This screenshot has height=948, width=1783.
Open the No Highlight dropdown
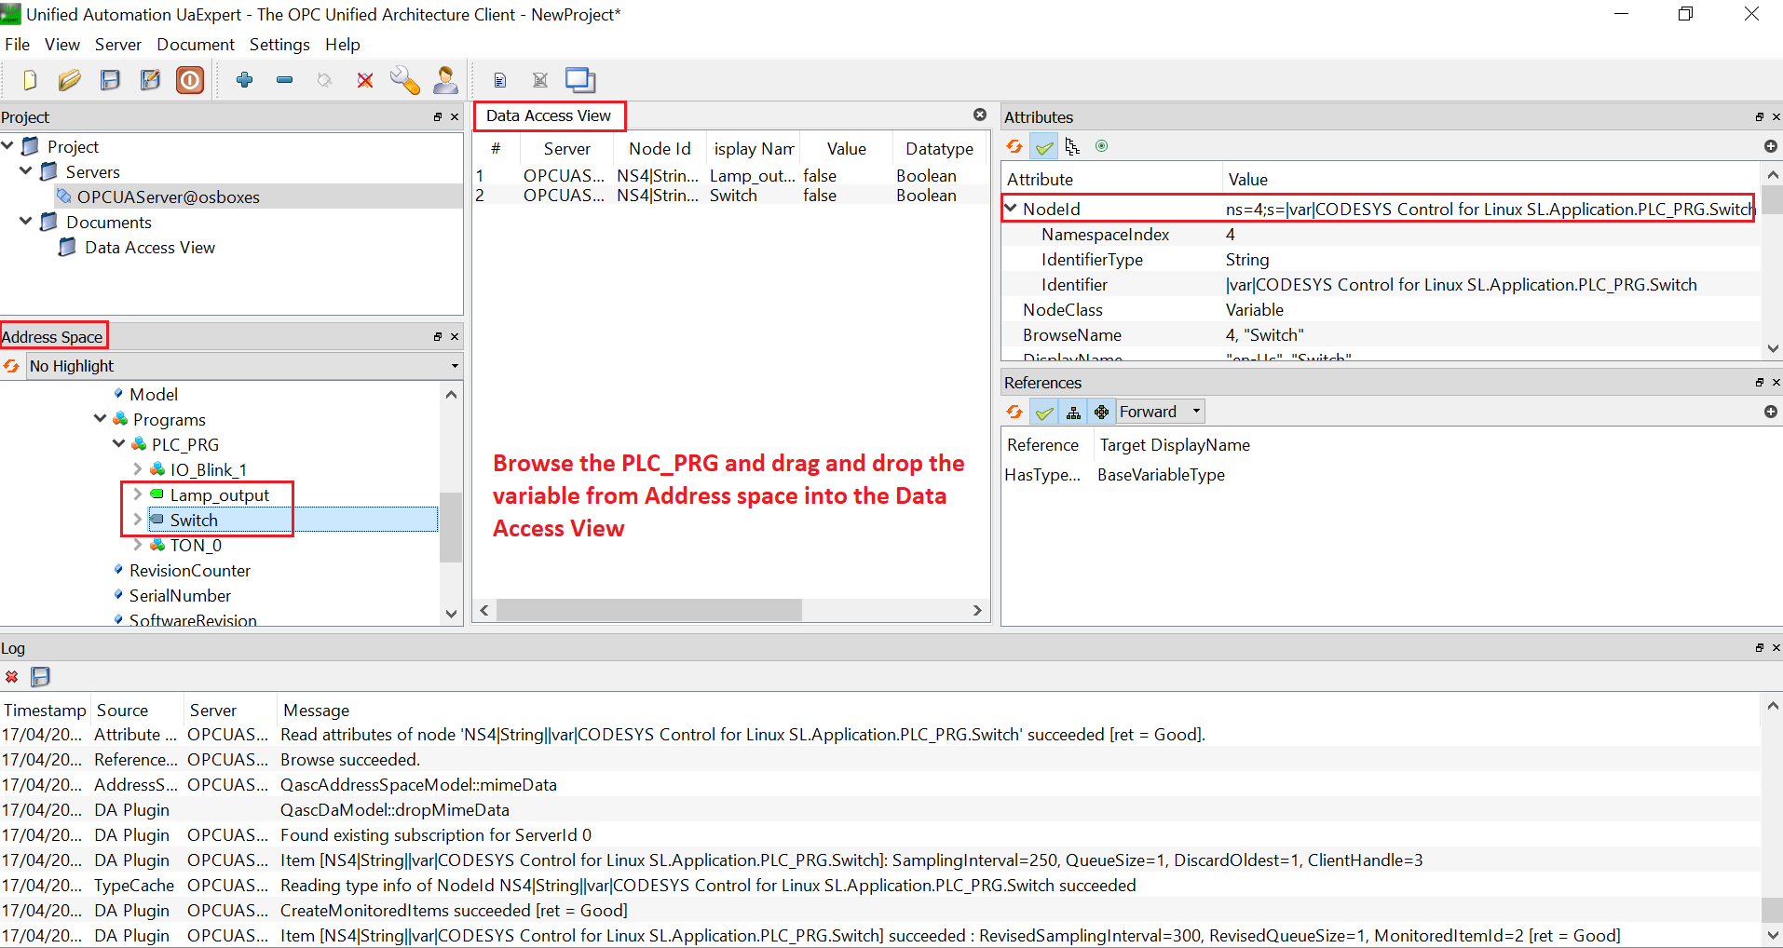pos(244,366)
